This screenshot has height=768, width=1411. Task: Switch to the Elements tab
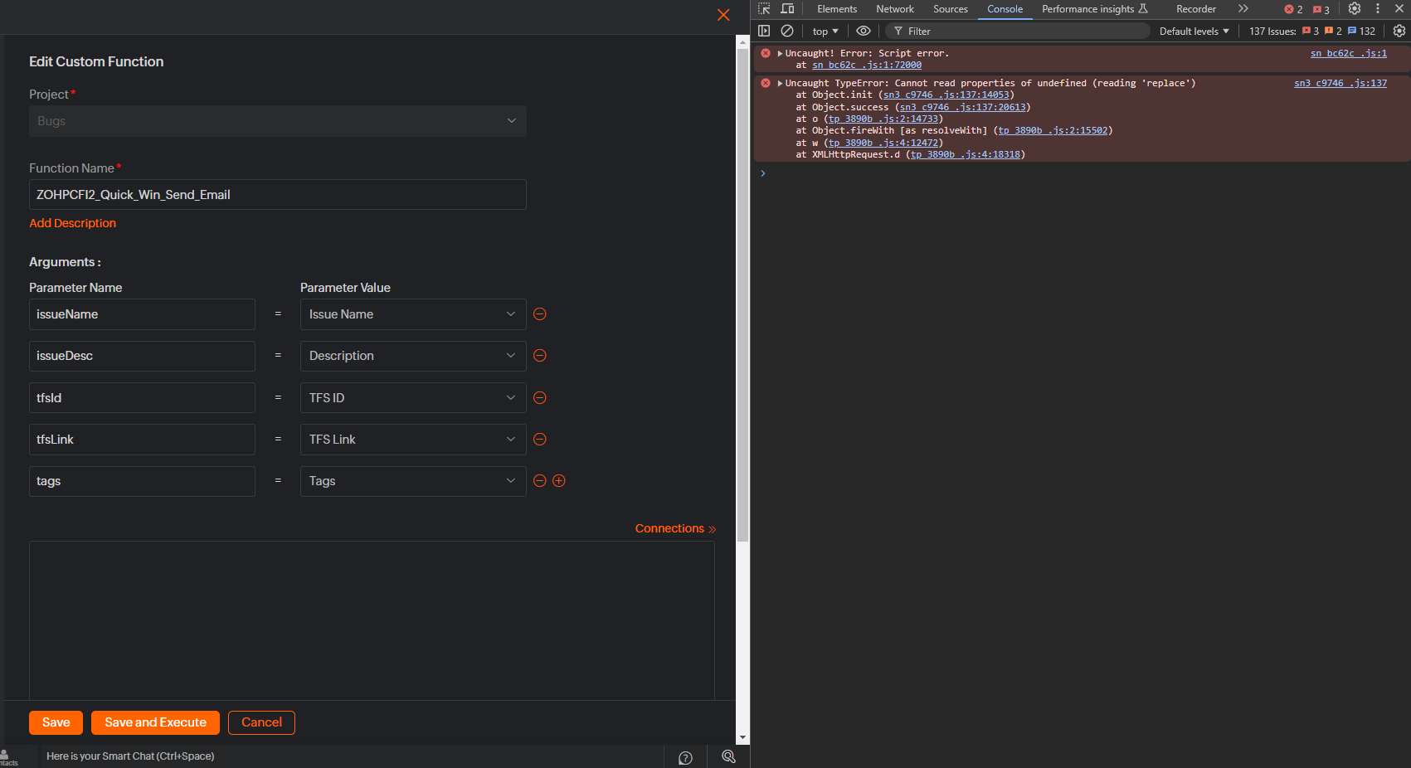pos(837,9)
